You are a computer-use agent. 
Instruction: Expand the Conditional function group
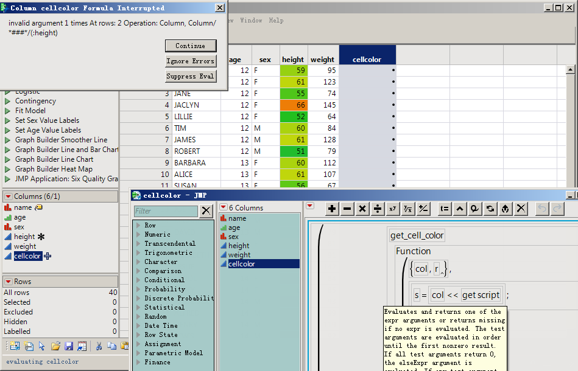(139, 280)
